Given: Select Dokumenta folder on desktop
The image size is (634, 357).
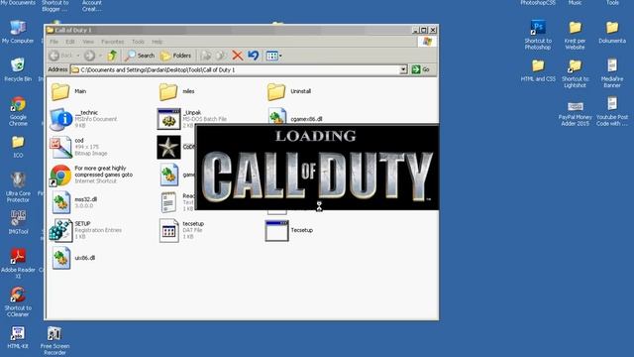Looking at the screenshot, I should pos(612,32).
